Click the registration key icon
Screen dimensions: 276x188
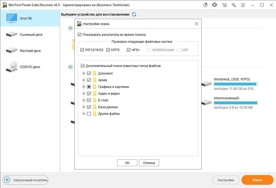coord(234,5)
